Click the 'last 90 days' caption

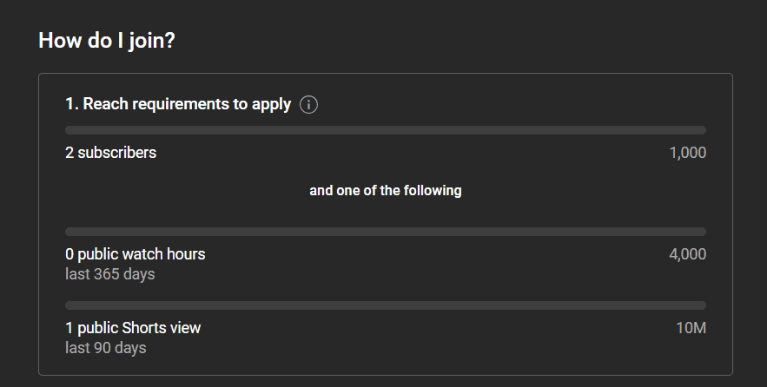point(106,348)
